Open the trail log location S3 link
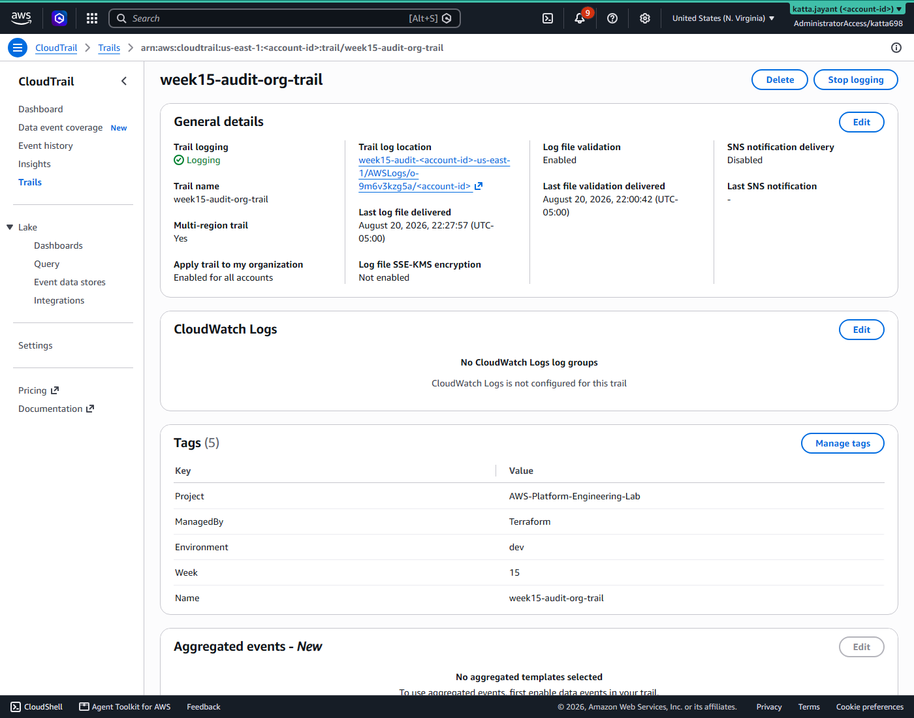The width and height of the screenshot is (914, 718). click(x=434, y=173)
